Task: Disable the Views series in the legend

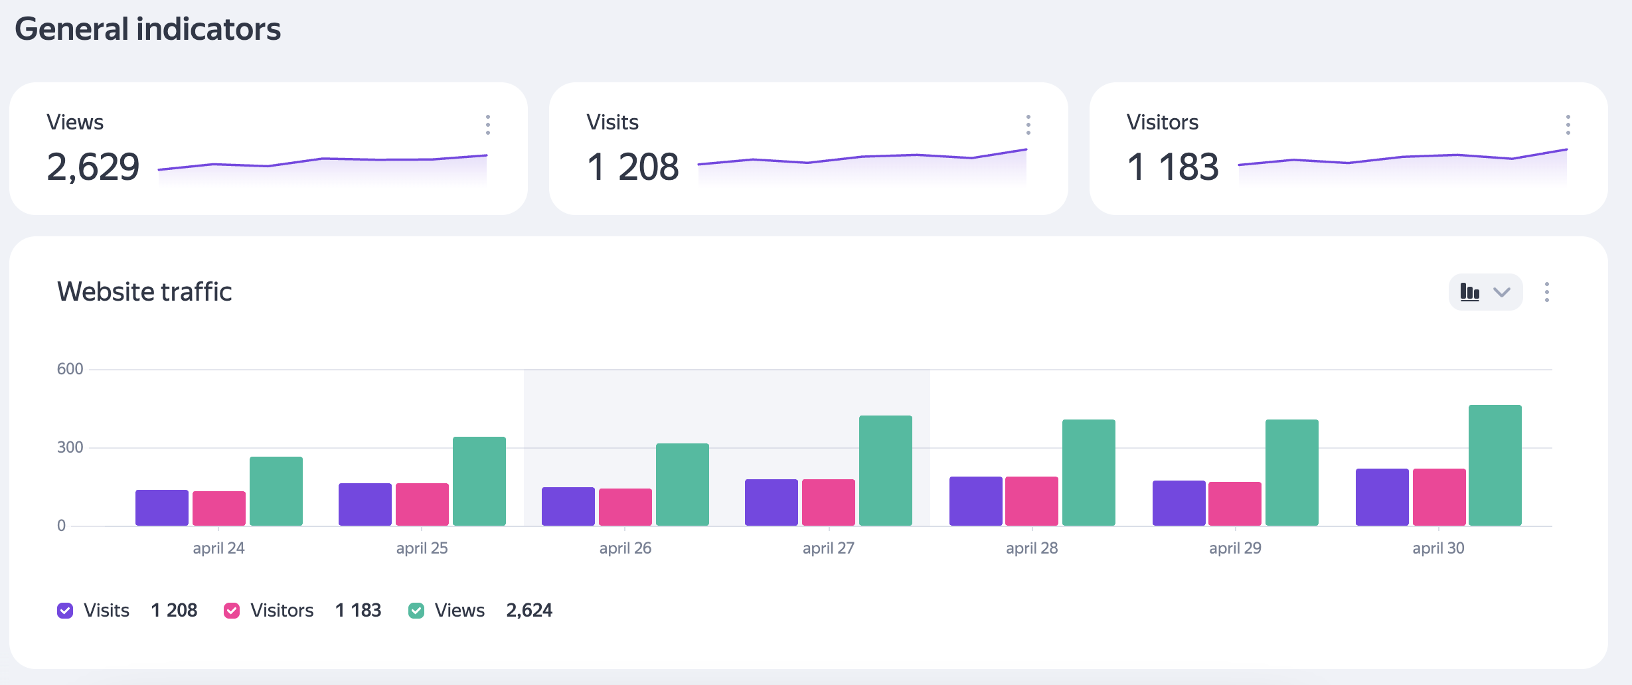Action: pyautogui.click(x=417, y=609)
